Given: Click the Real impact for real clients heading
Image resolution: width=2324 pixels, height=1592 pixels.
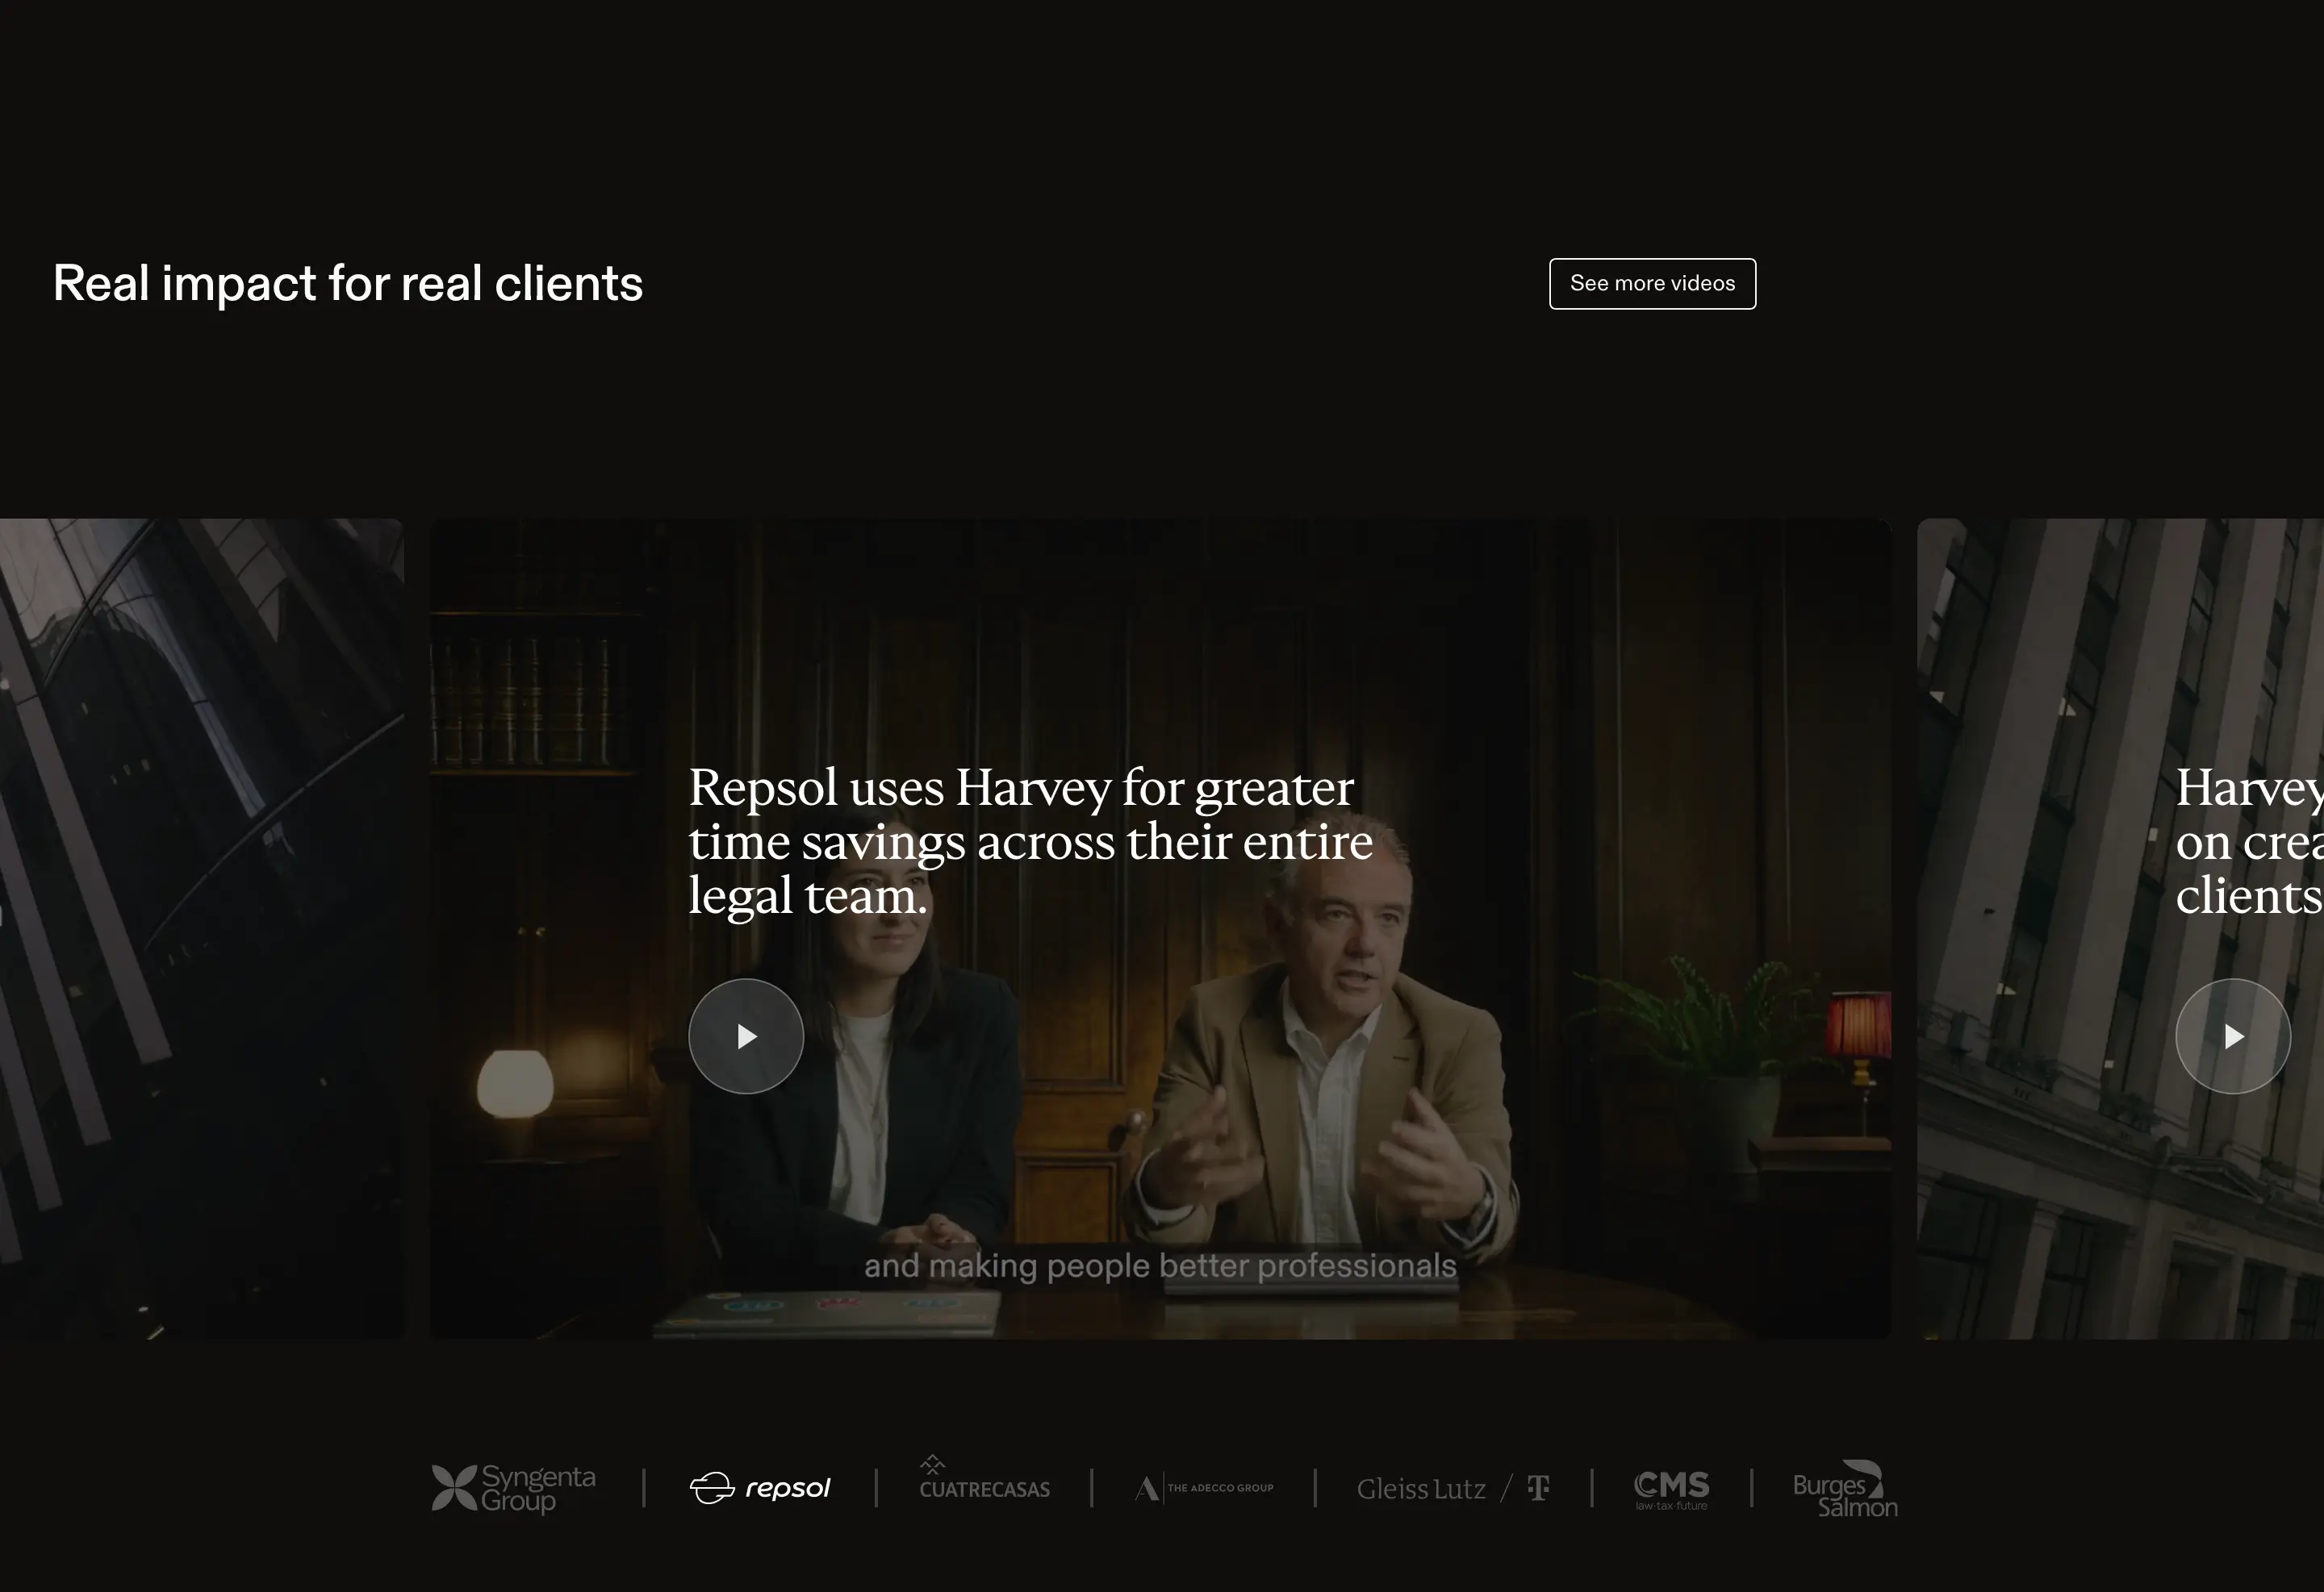Looking at the screenshot, I should 348,284.
